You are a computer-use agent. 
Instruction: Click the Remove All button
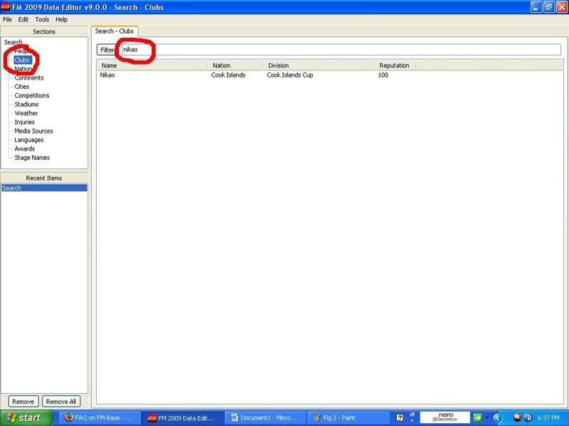click(61, 401)
